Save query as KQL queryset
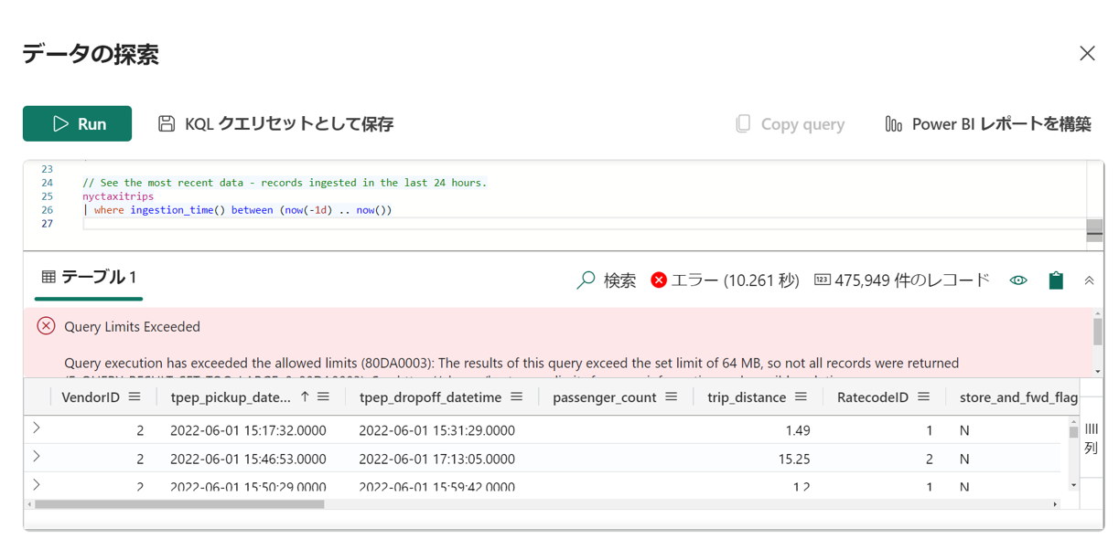This screenshot has width=1119, height=539. (x=275, y=124)
